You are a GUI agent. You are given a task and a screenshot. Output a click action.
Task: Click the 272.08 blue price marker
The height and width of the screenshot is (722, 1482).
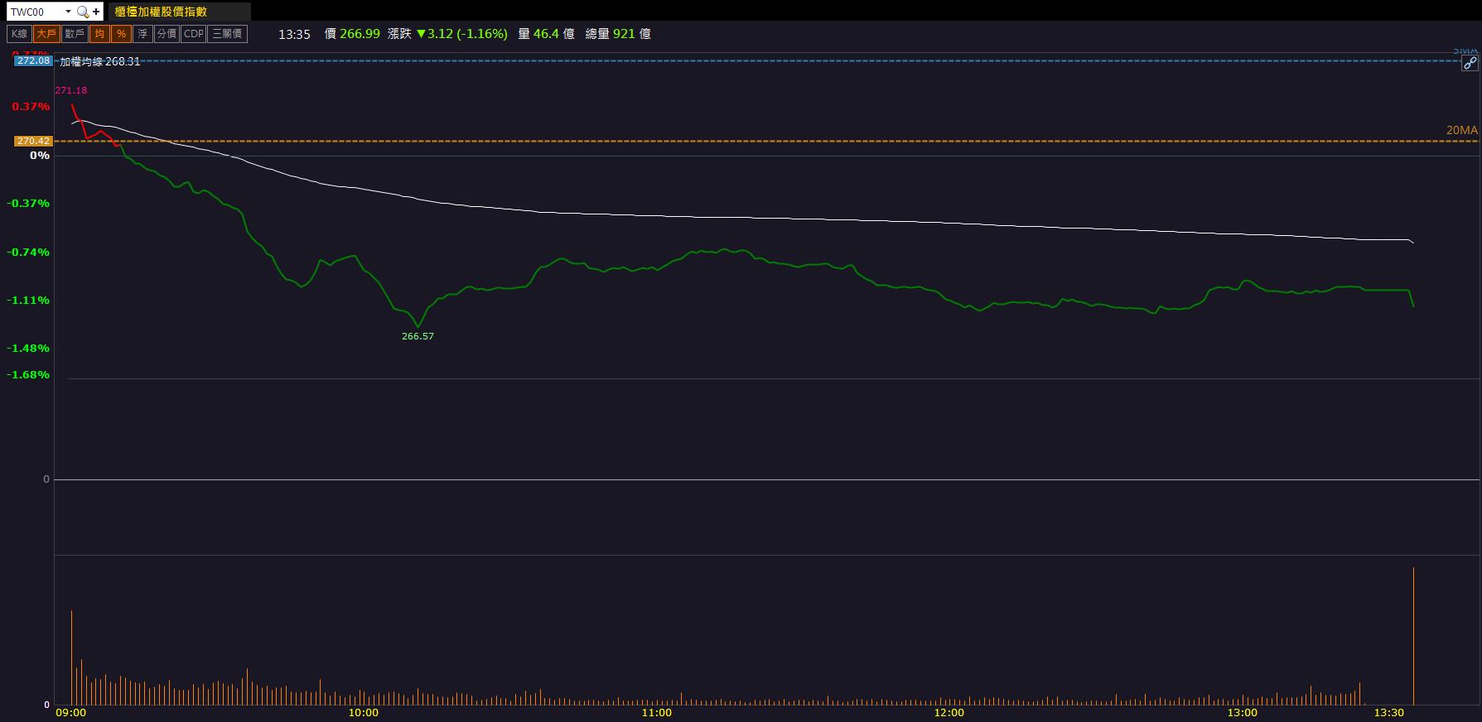click(x=33, y=60)
